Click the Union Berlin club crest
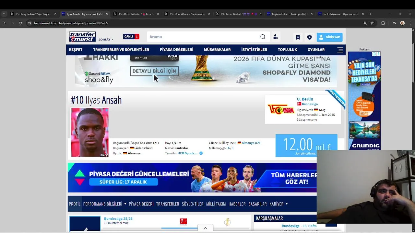 pyautogui.click(x=280, y=109)
